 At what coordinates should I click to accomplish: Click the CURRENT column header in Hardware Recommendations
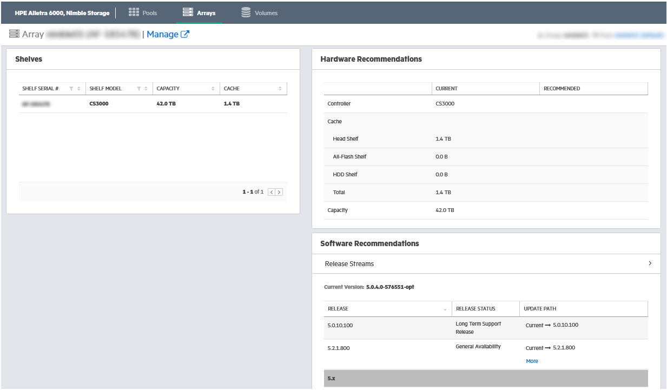(446, 89)
